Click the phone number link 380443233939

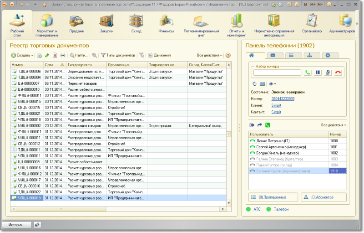pyautogui.click(x=283, y=98)
